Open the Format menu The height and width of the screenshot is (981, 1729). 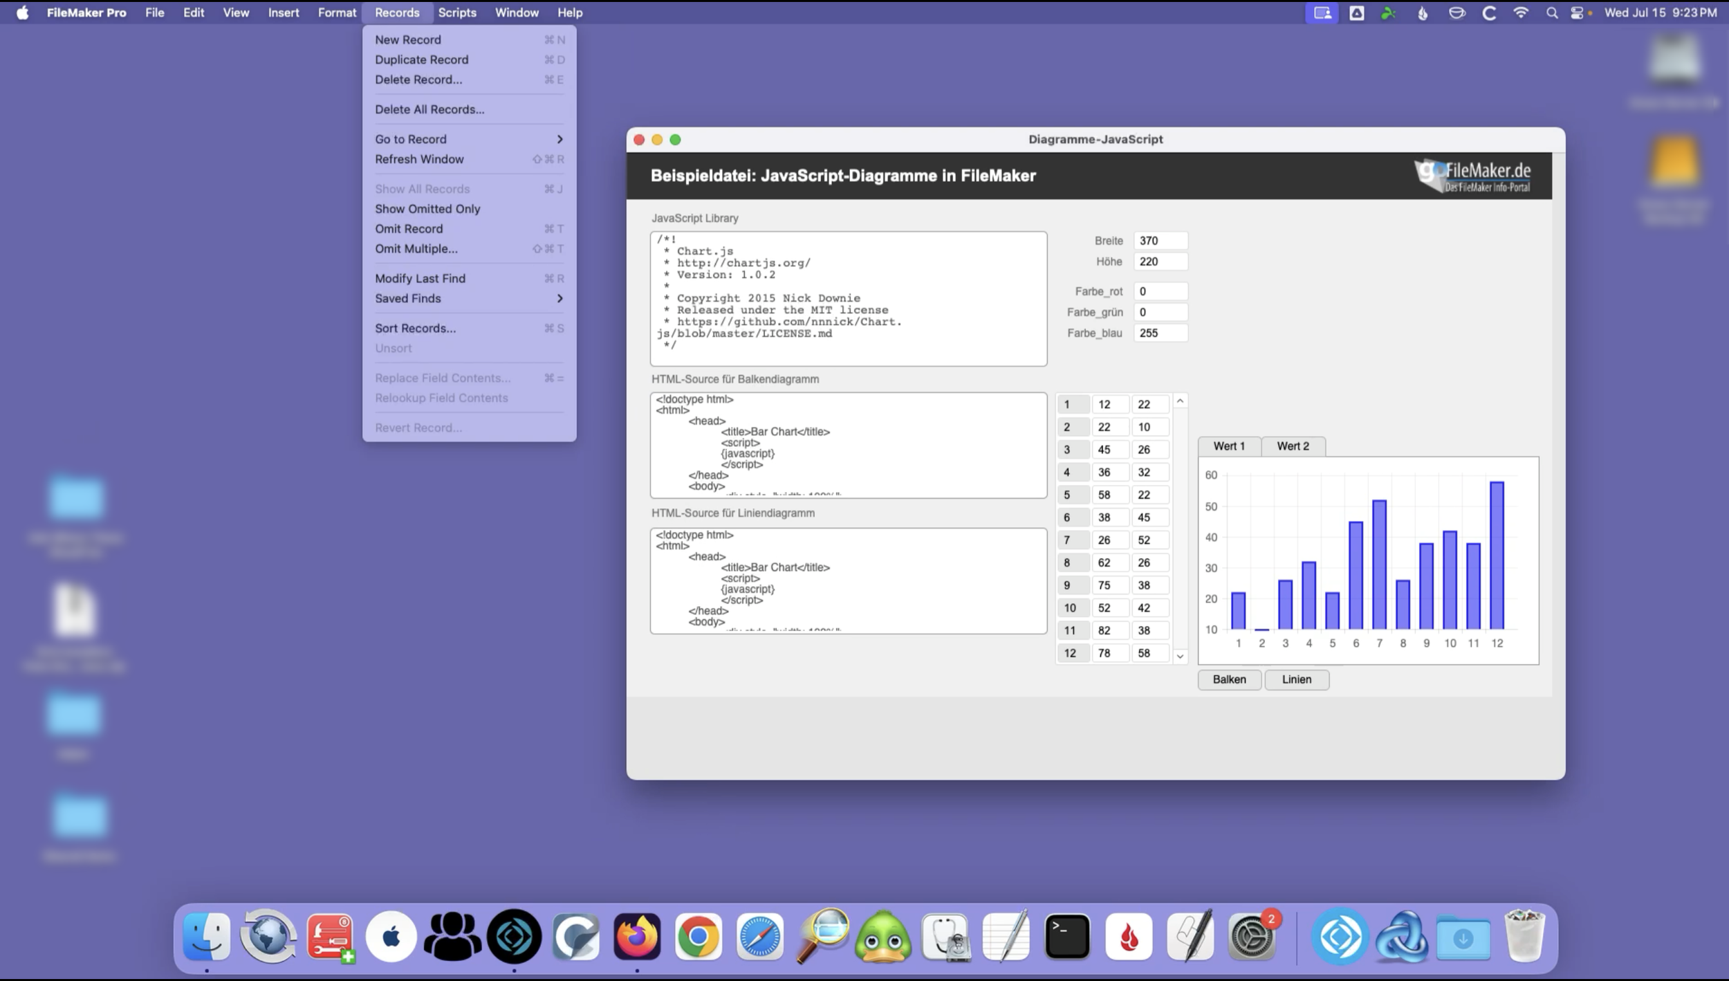pos(337,12)
